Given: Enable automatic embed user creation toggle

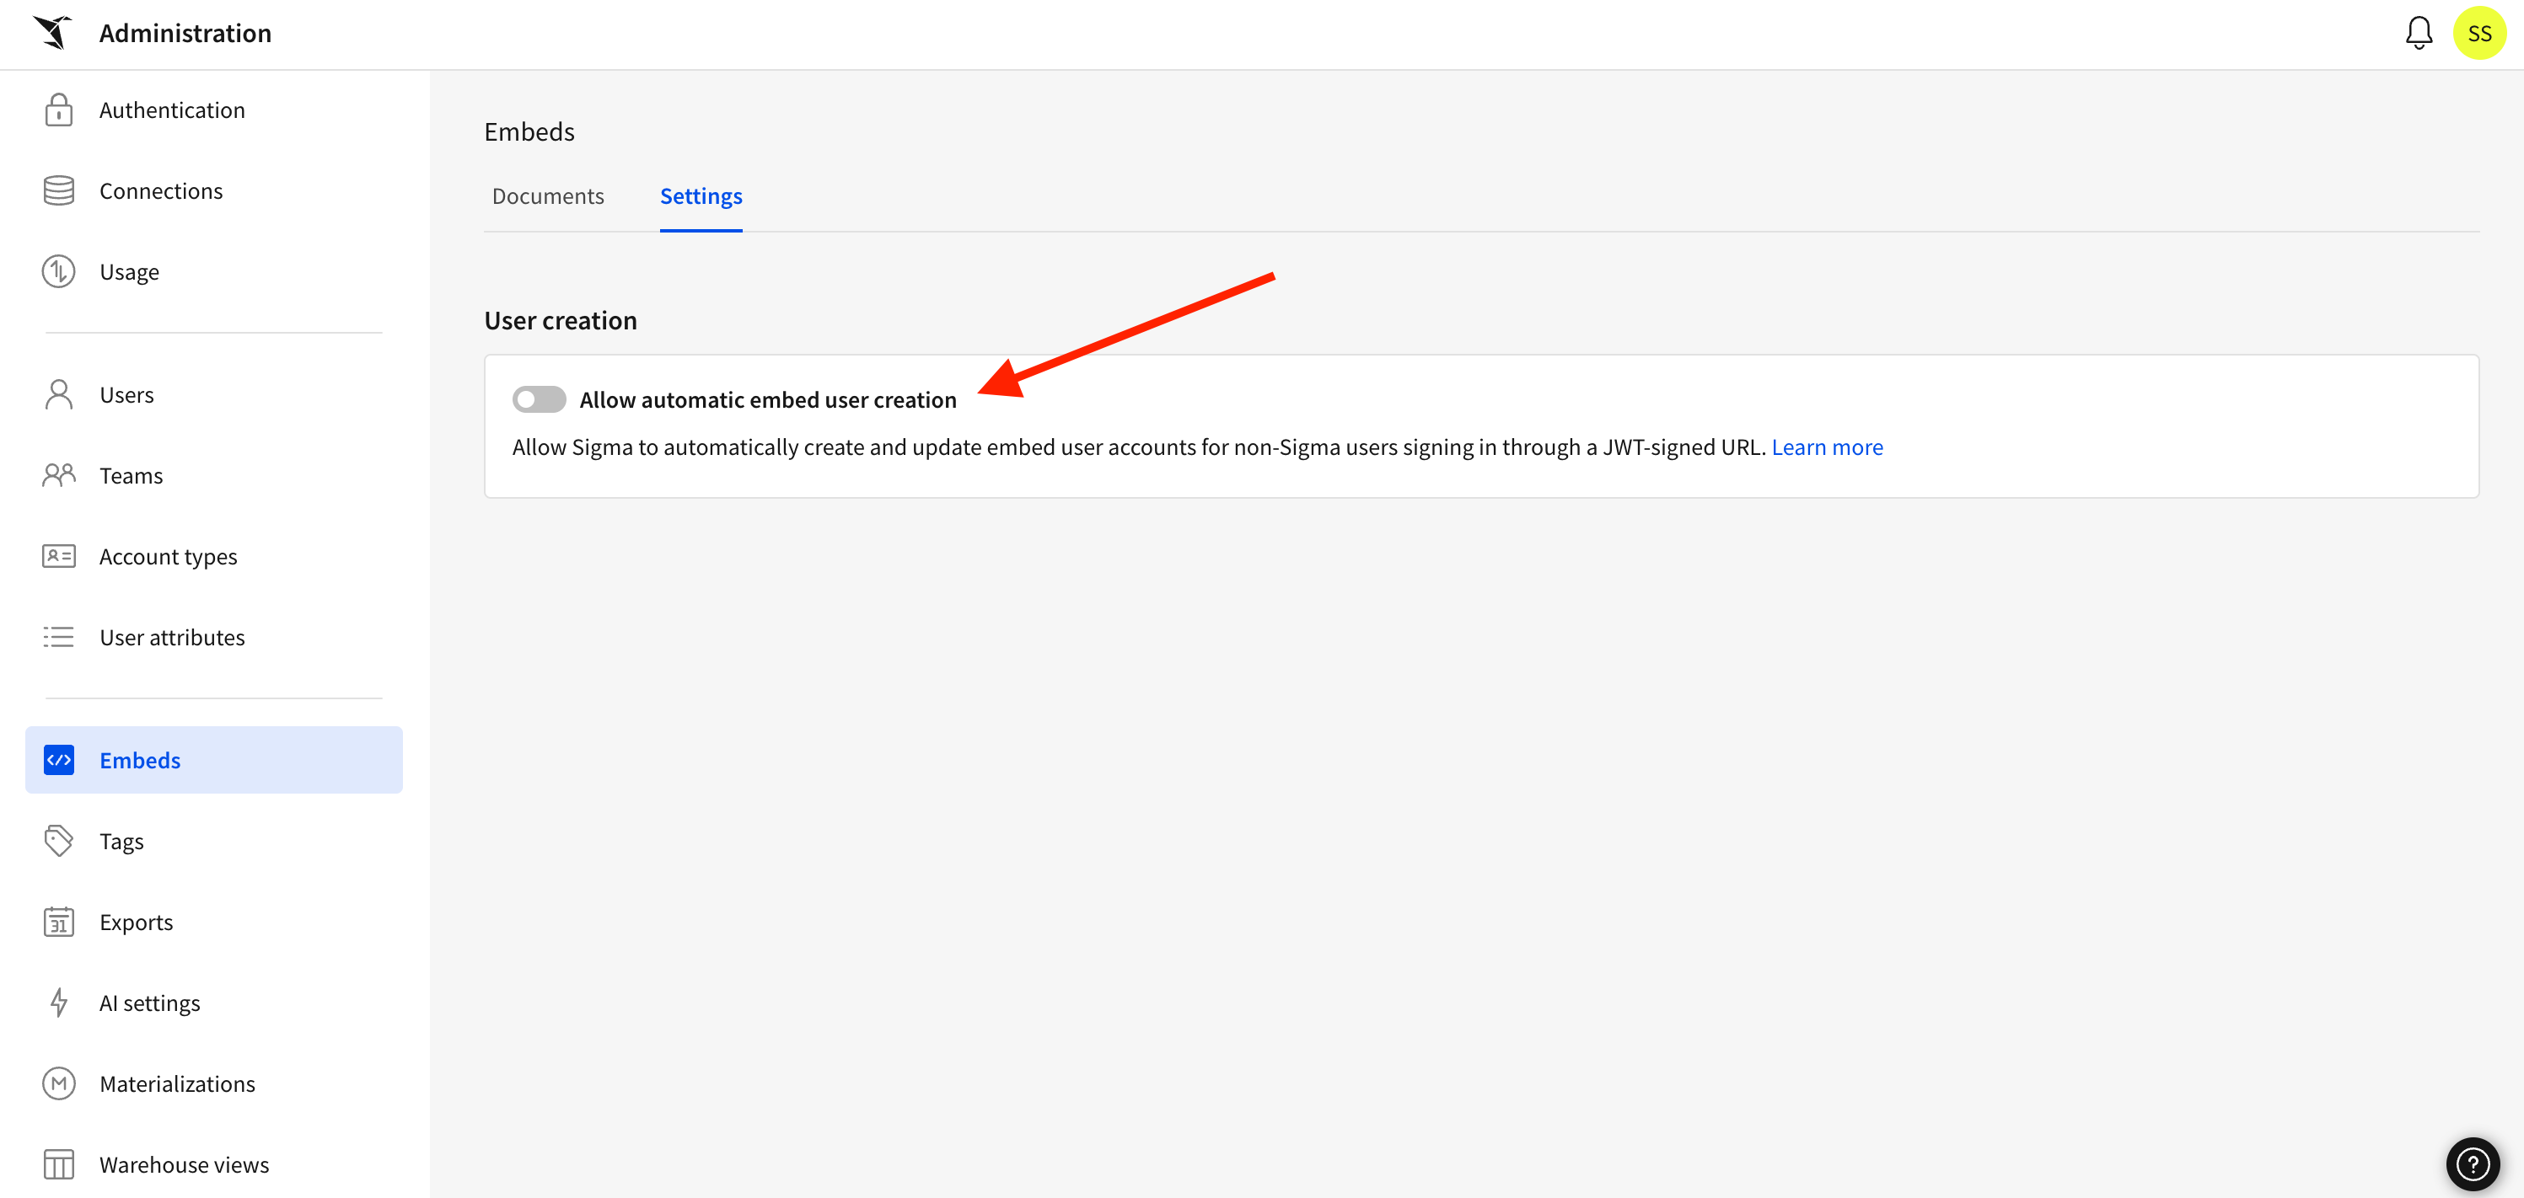Looking at the screenshot, I should [x=539, y=399].
